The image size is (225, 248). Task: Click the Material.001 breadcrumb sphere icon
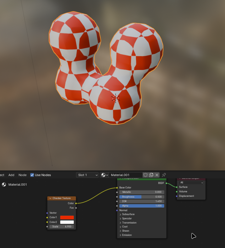(4, 184)
